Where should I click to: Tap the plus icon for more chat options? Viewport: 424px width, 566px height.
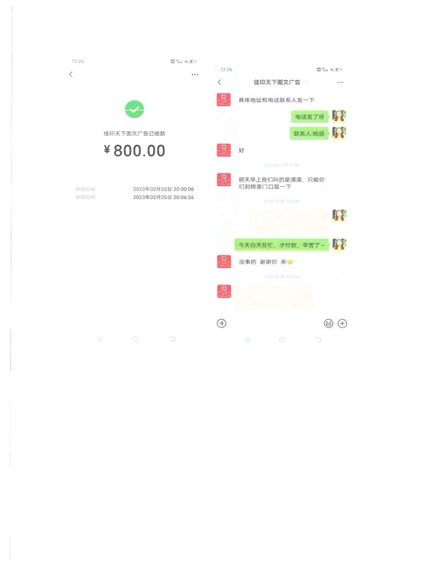[343, 323]
